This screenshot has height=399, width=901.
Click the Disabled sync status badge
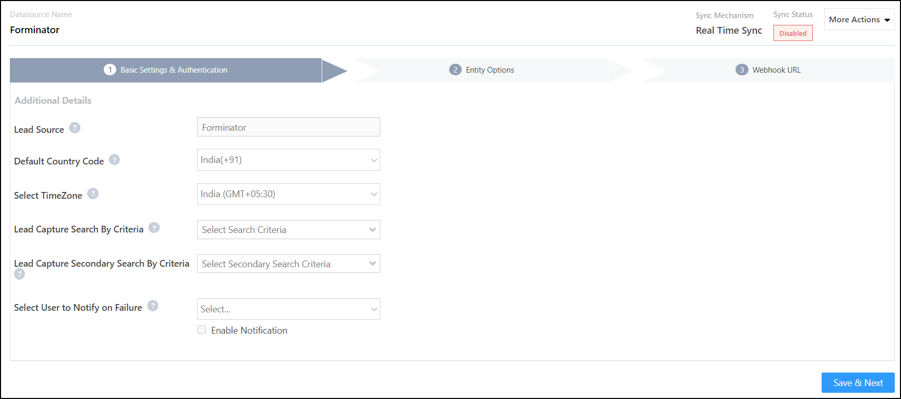pyautogui.click(x=793, y=33)
